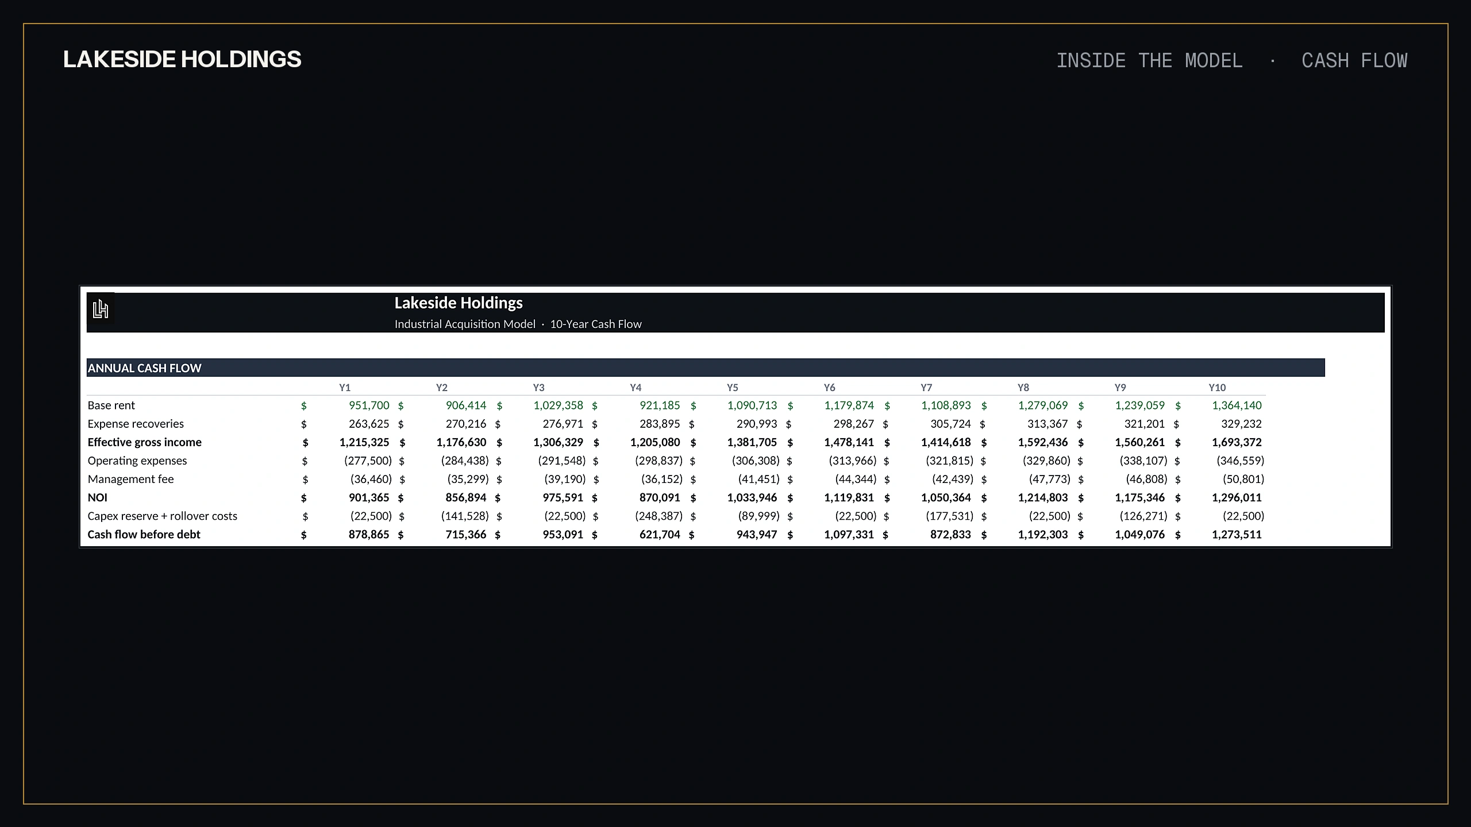Click cash flow value 878,865

(x=369, y=534)
